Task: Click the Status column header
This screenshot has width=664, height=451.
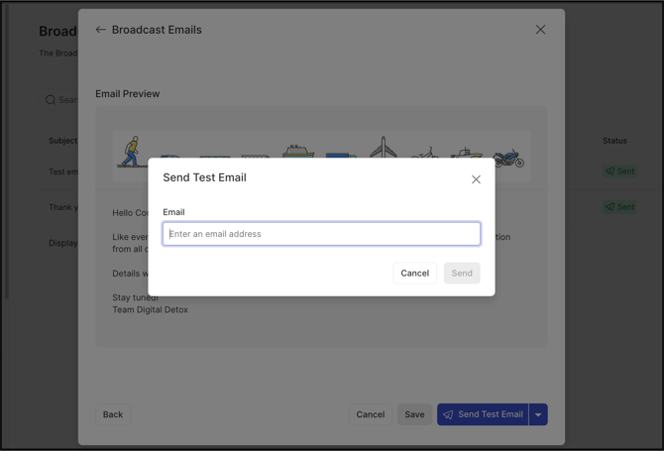Action: point(614,141)
